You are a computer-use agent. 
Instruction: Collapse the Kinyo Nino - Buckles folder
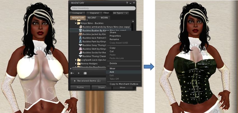coord(76,23)
